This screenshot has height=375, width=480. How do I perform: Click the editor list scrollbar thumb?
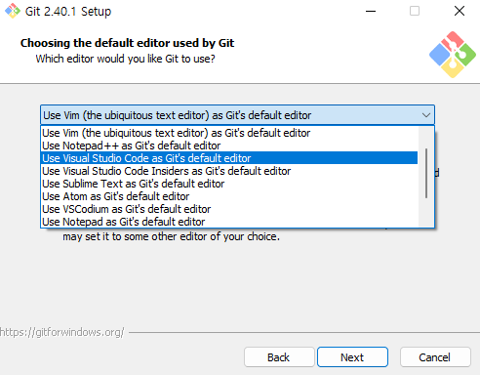pos(426,173)
